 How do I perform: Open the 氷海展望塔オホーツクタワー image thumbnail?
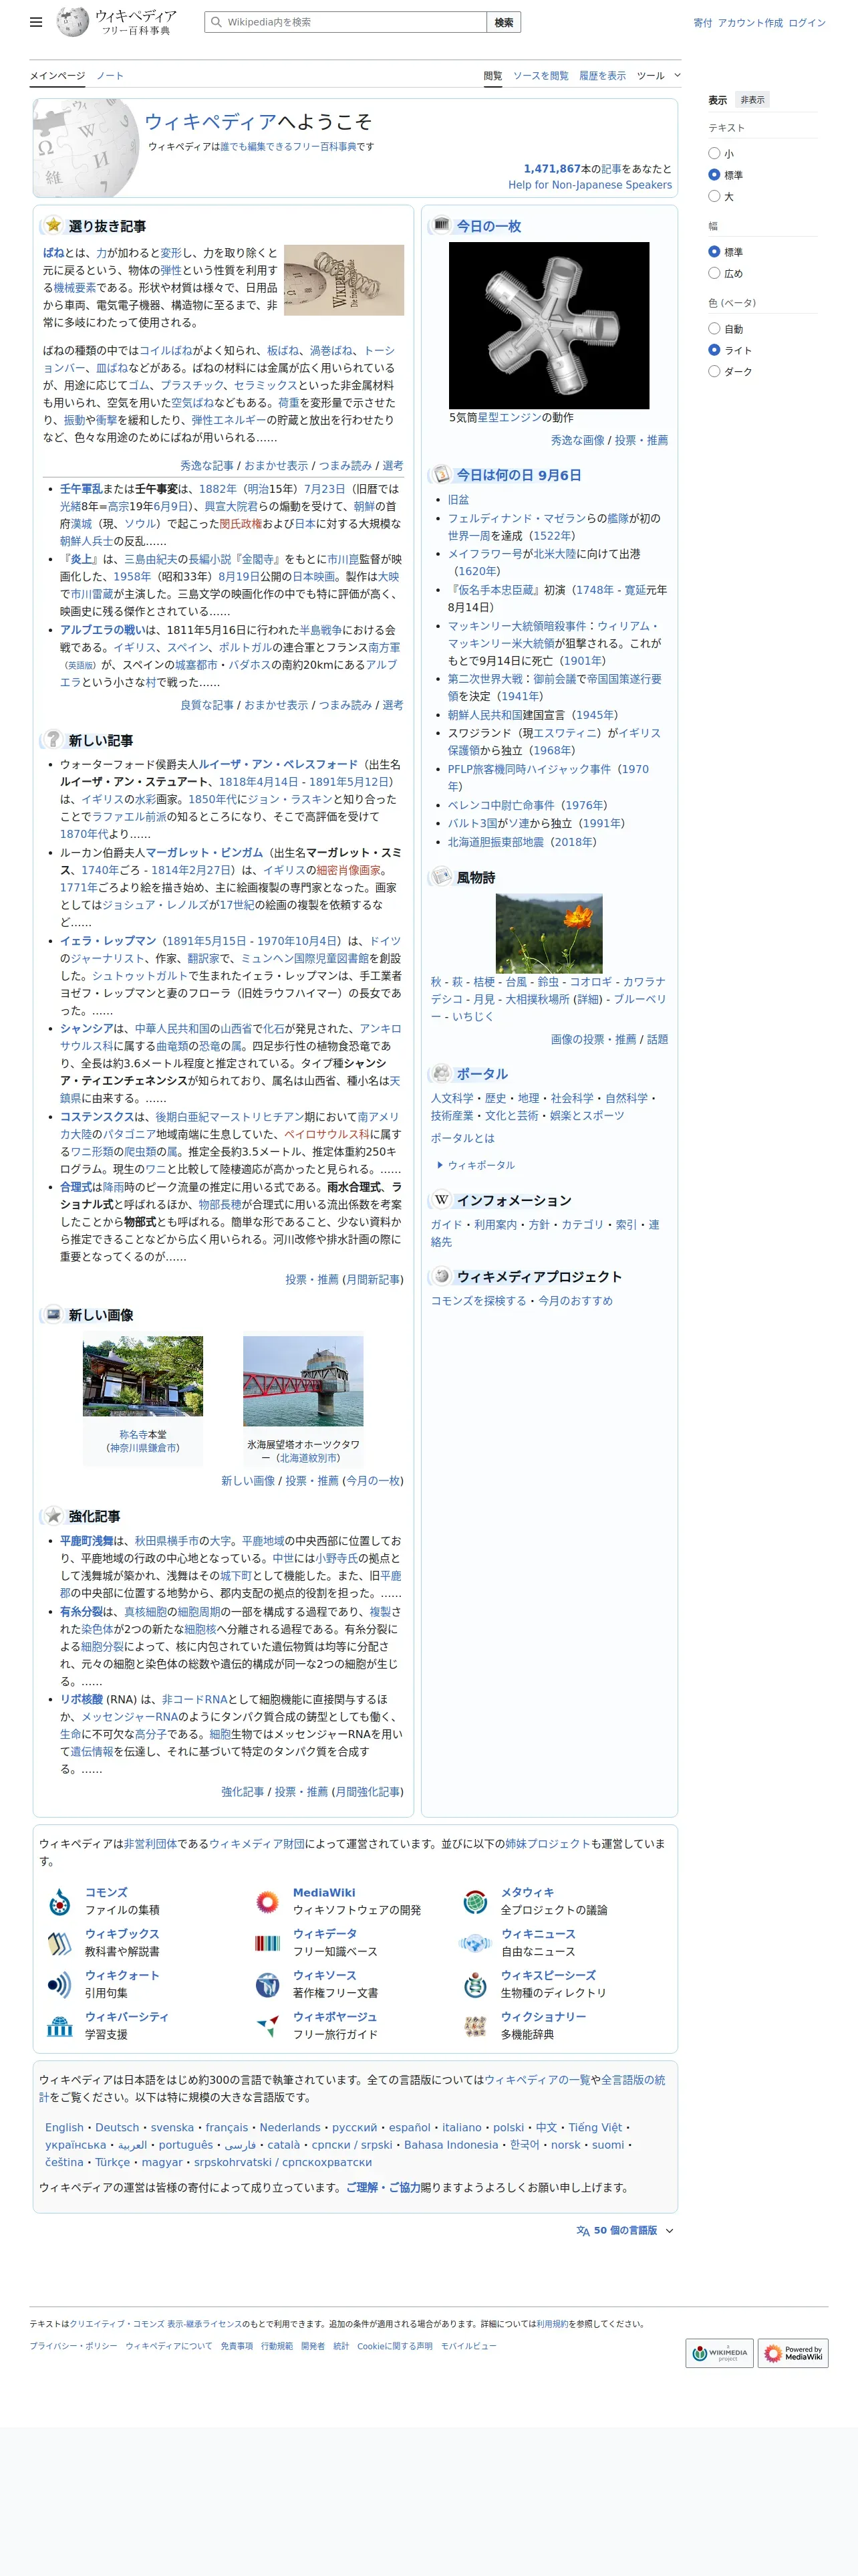pyautogui.click(x=303, y=1381)
